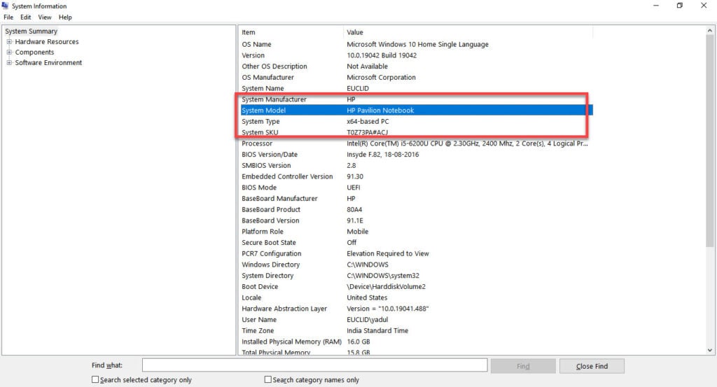Select the BIOS Mode row

click(x=417, y=188)
